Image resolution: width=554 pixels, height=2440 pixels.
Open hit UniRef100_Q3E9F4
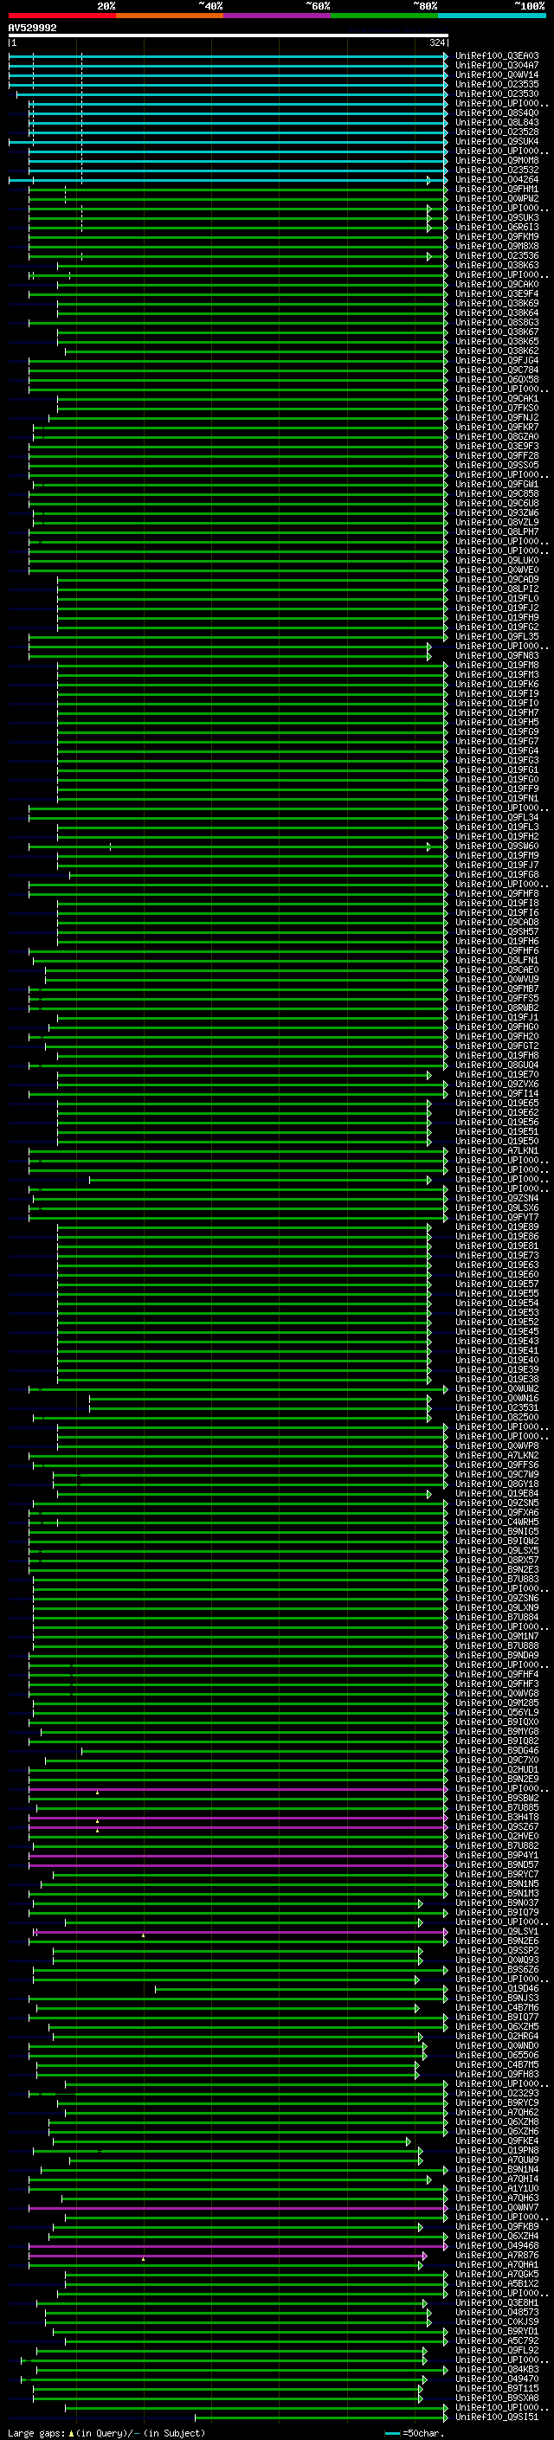pos(496,293)
